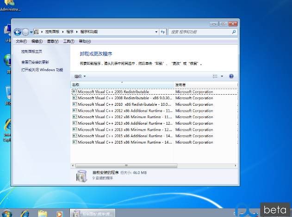Go back with the navigation back arrow
Image resolution: width=292 pixels, height=217 pixels.
pyautogui.click(x=18, y=32)
